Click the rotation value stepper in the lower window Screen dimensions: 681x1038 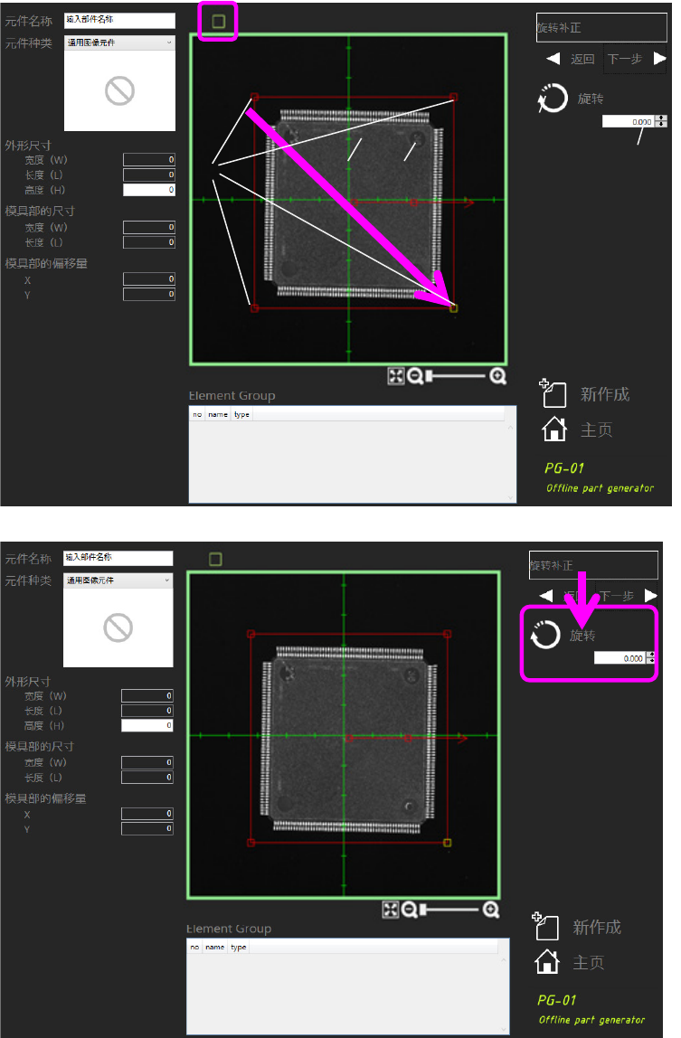click(x=650, y=657)
